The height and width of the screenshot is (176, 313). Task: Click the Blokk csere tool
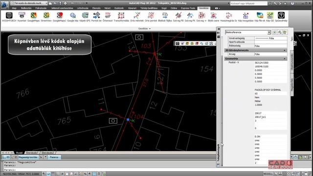[213, 17]
